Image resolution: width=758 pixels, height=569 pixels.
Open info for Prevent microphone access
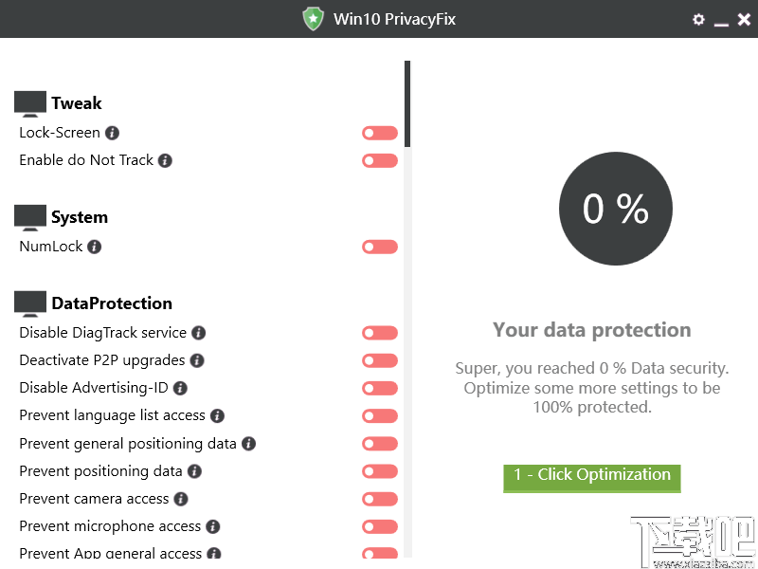pos(210,526)
